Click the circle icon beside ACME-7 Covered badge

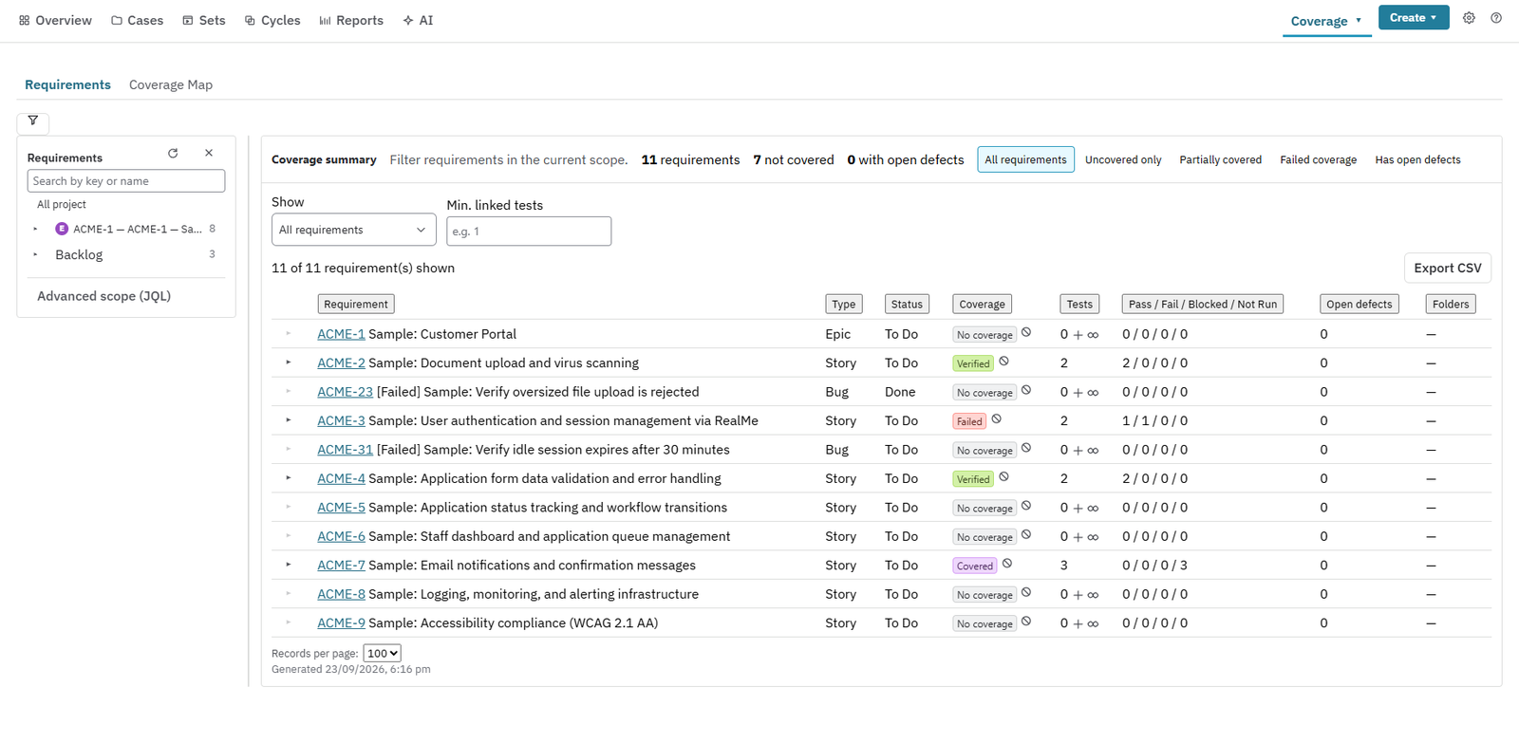[x=1007, y=564]
